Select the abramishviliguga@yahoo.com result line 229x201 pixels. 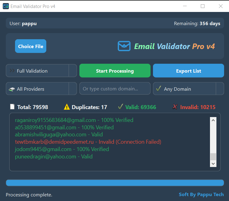coord(59,135)
